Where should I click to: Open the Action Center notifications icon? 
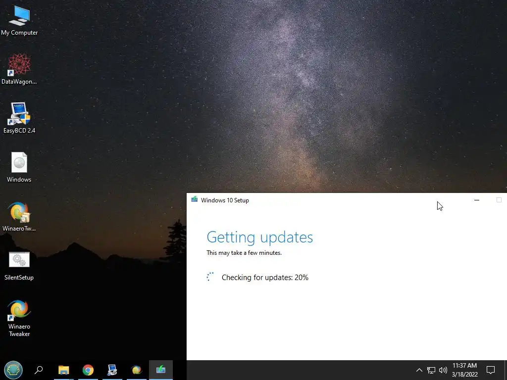coord(491,370)
